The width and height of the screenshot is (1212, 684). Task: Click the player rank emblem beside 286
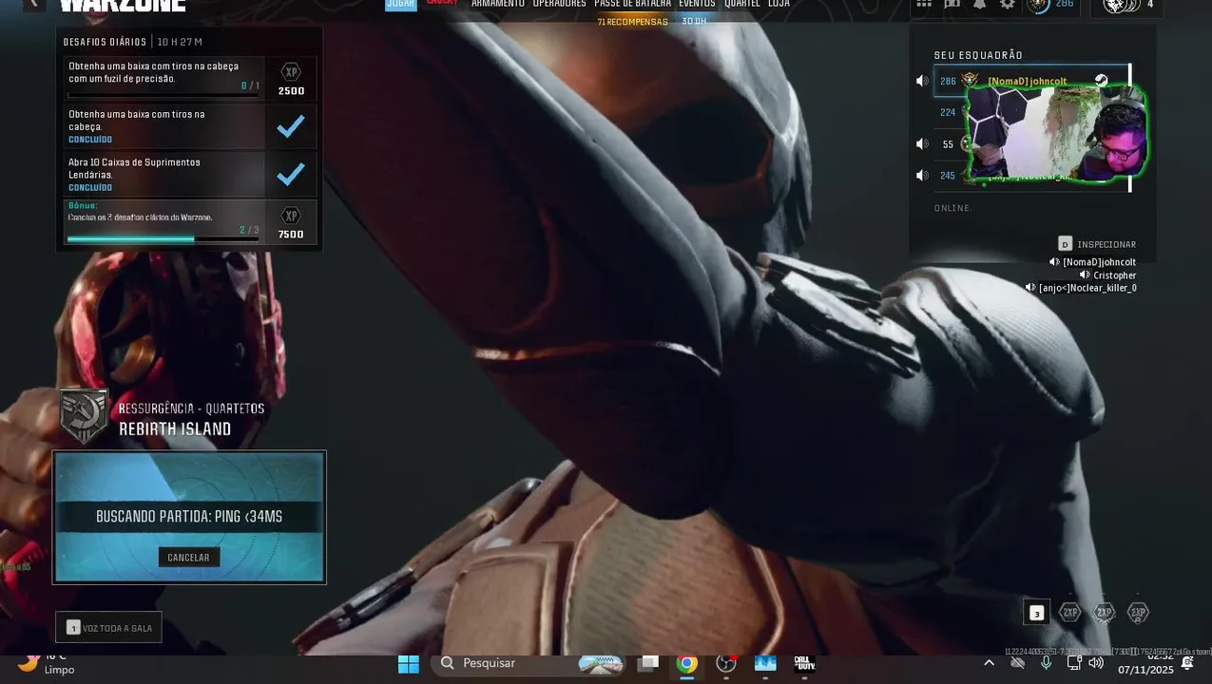1038,5
